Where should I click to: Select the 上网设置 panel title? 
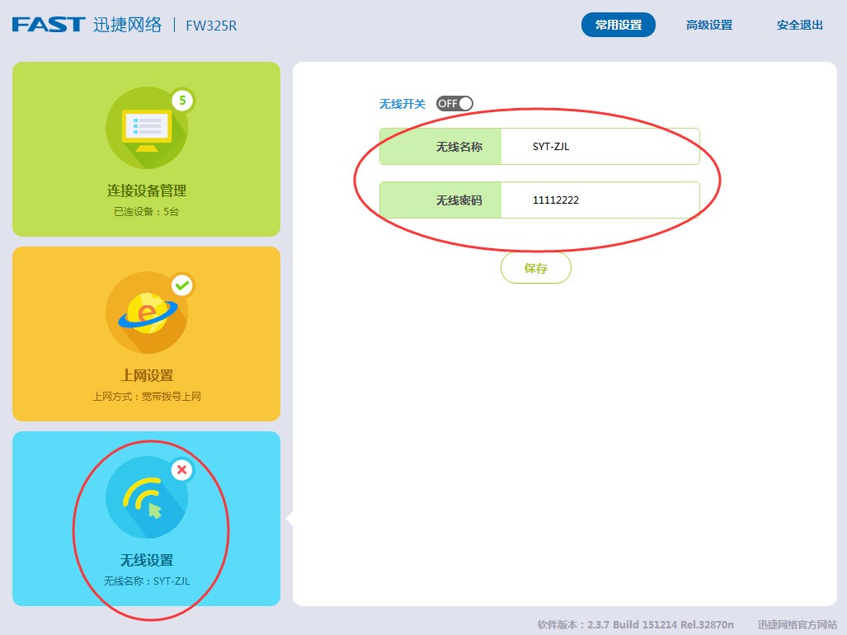(x=147, y=375)
